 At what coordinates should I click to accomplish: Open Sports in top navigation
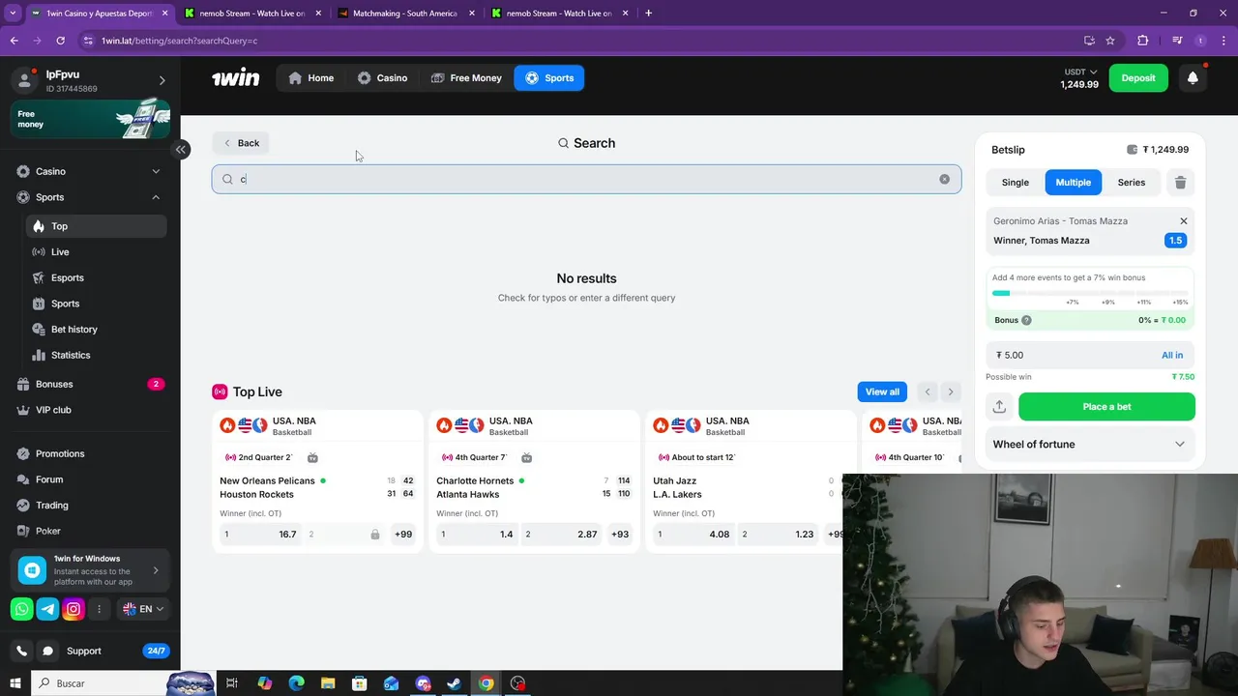[549, 78]
